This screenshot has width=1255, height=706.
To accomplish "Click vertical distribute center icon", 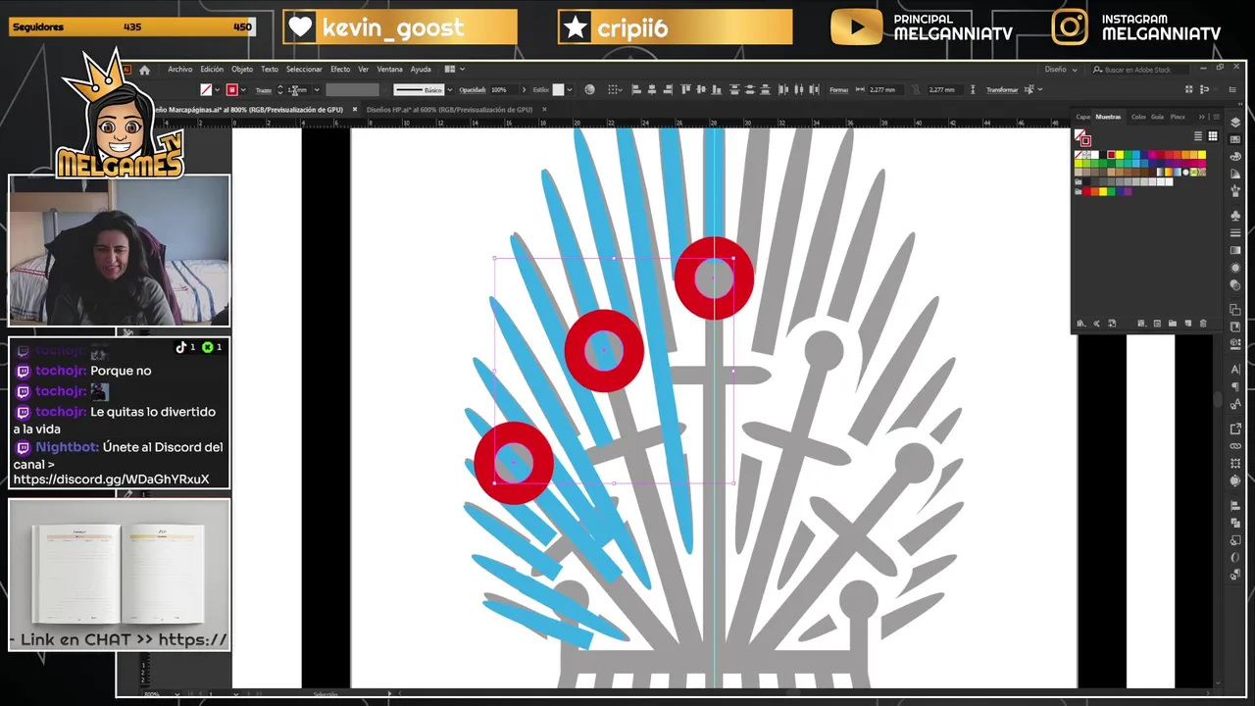I will 749,89.
